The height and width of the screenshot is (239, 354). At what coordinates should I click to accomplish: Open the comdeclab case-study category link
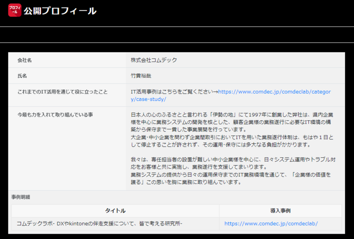(x=231, y=95)
